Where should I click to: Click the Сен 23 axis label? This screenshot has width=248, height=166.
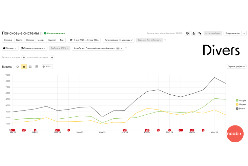102,133
